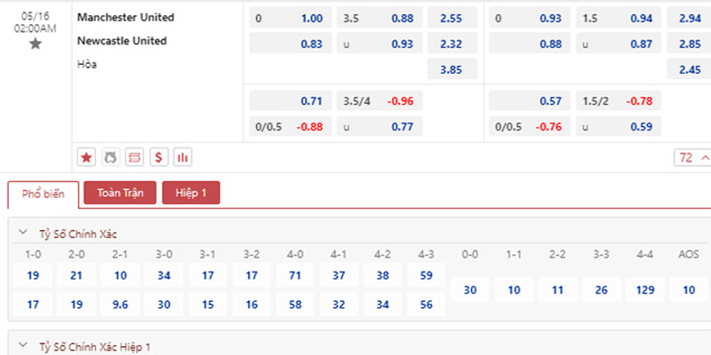
Task: Click the gray icon beside the red star
Action: 110,158
